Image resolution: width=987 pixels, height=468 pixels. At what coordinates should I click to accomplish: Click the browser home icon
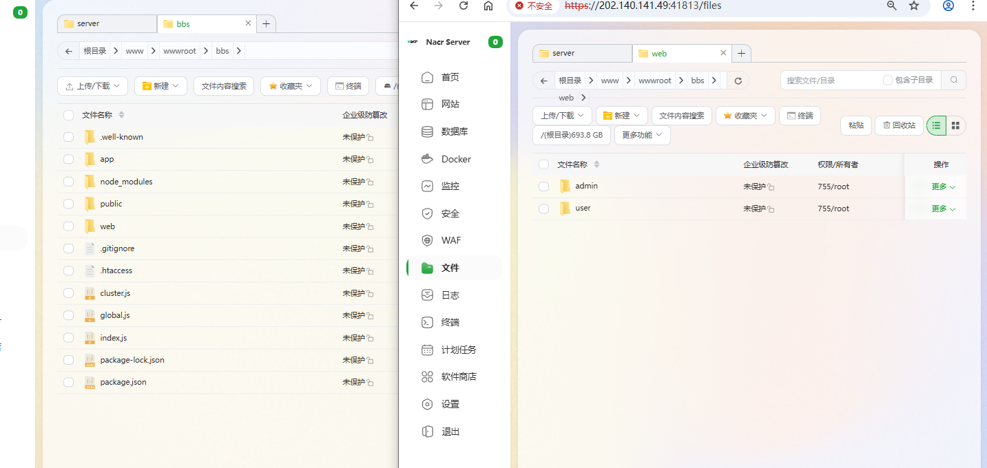(x=488, y=6)
